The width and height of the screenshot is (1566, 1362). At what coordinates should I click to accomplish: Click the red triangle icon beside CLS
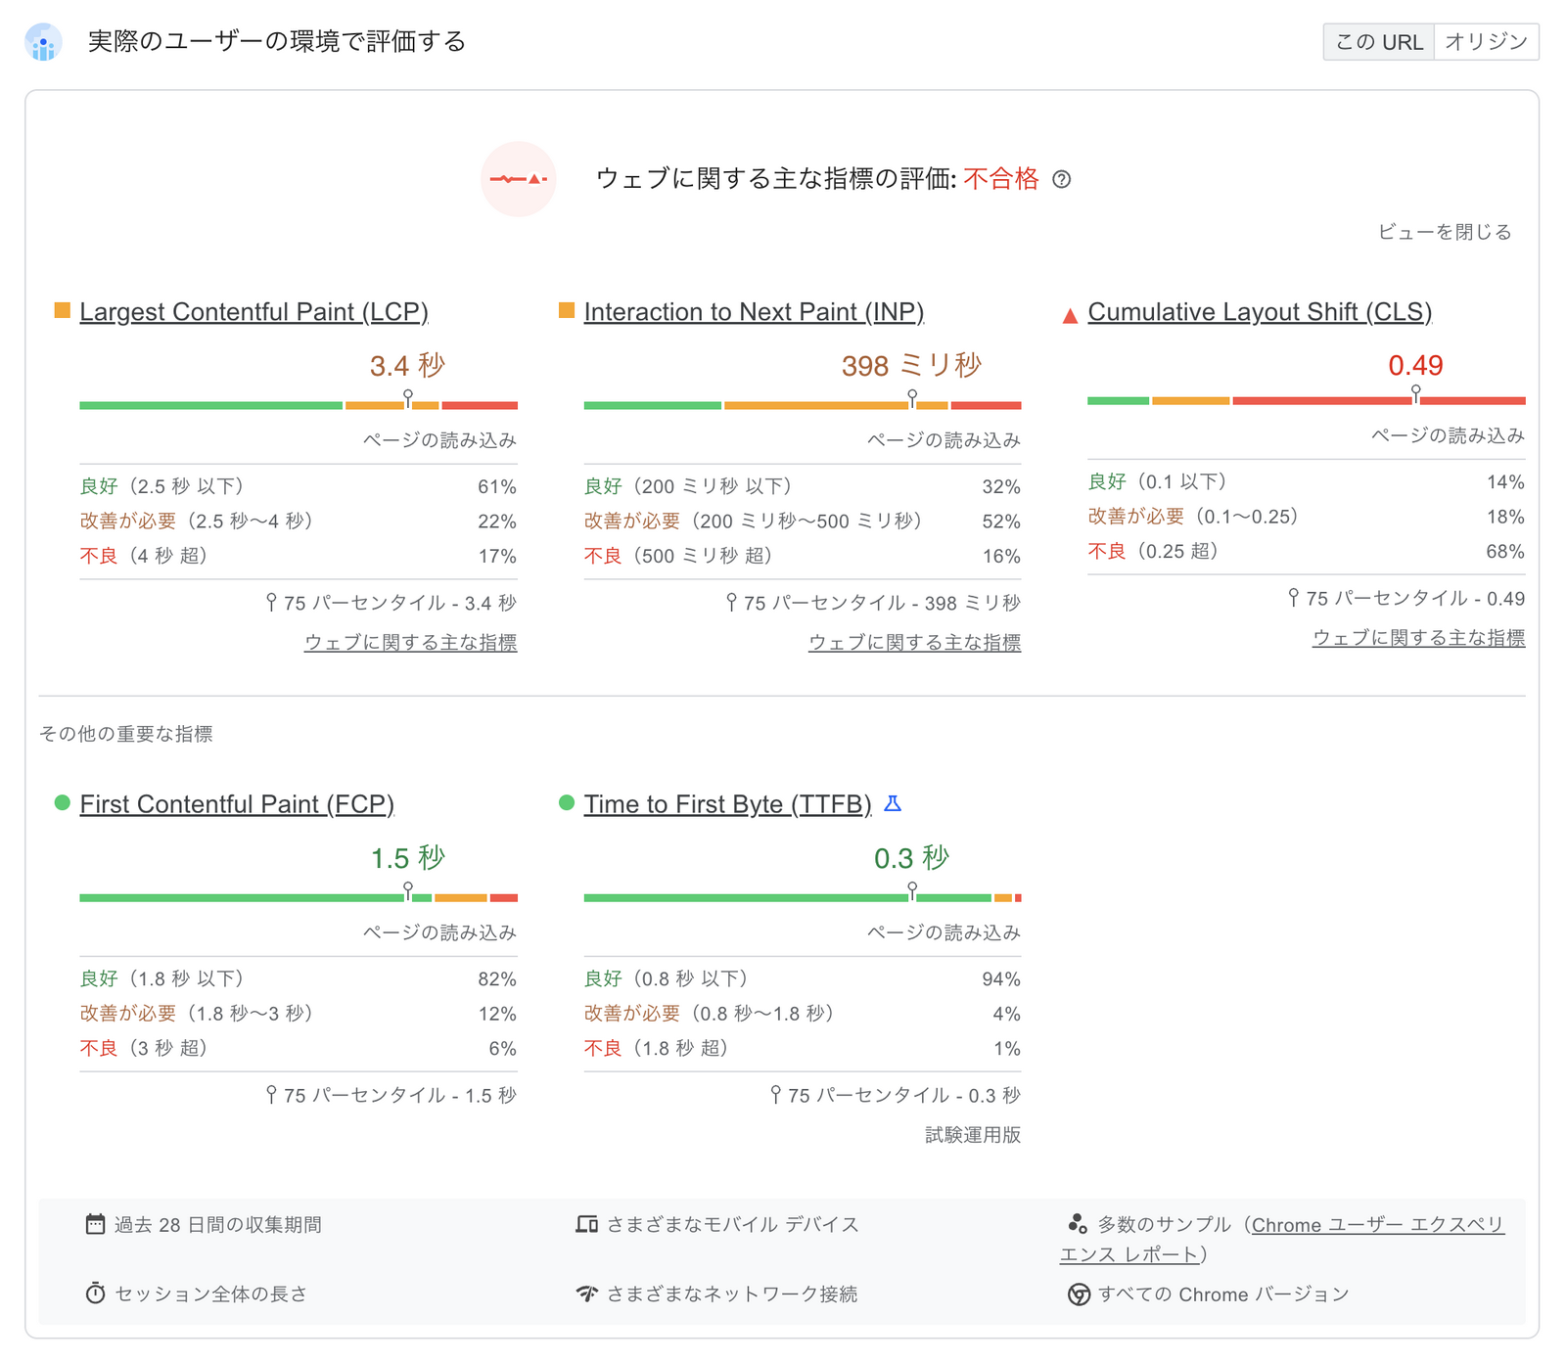[x=1070, y=314]
